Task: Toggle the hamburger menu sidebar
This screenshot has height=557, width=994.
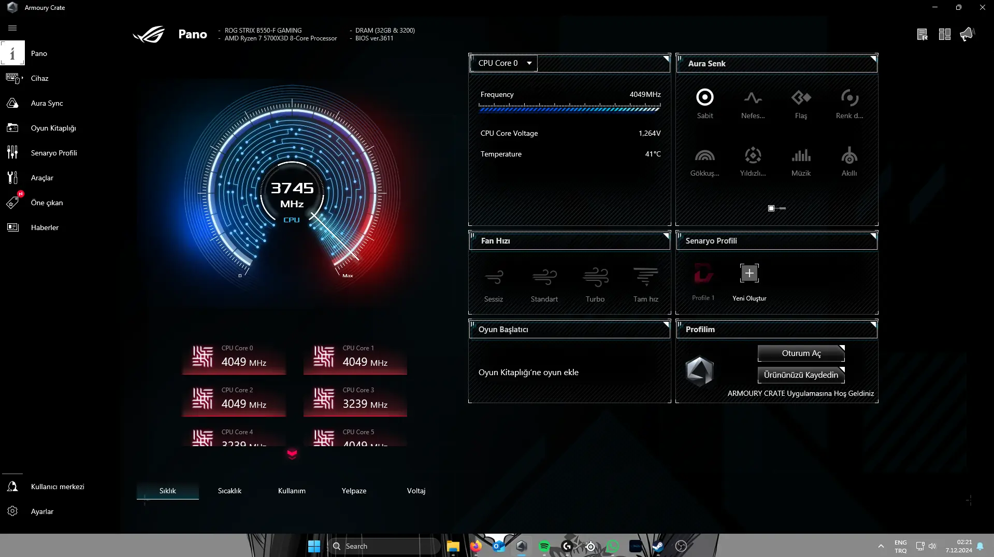Action: [12, 28]
